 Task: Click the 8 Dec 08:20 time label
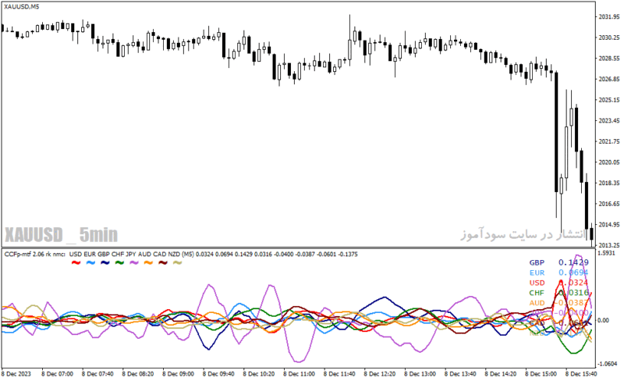click(x=138, y=374)
